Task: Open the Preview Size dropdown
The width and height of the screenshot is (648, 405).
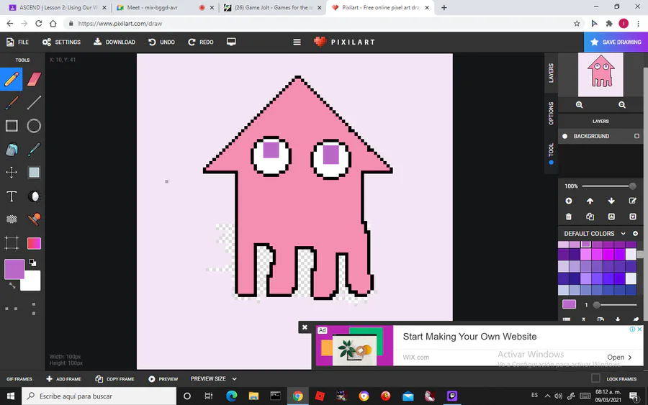Action: [x=213, y=379]
